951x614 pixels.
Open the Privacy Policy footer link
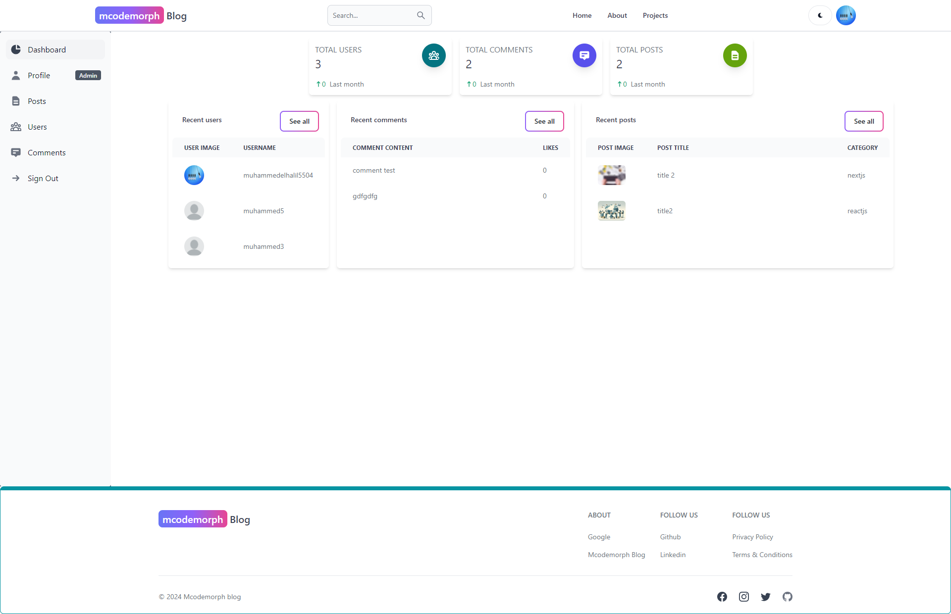[x=752, y=537]
